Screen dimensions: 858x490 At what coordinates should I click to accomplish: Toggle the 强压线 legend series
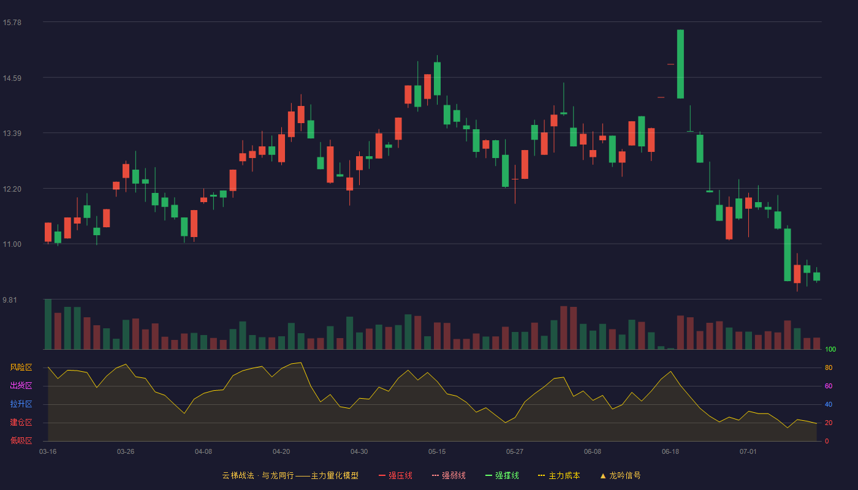395,475
